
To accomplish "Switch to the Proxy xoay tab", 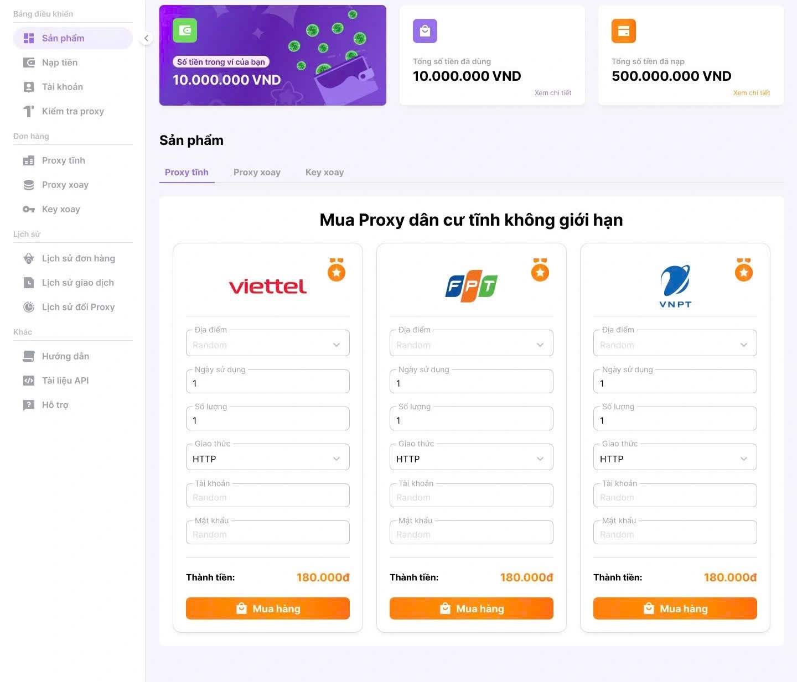I will 257,172.
